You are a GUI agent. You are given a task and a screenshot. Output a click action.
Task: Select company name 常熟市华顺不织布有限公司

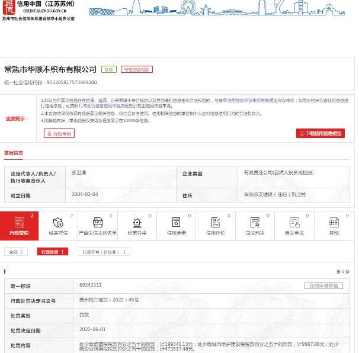(x=50, y=69)
